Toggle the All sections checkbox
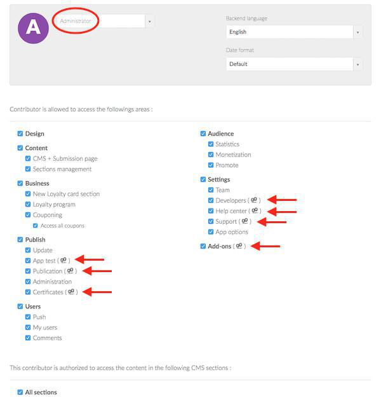 (20, 392)
